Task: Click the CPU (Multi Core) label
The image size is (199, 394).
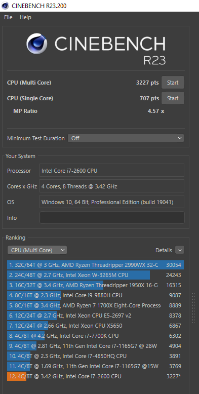Action: (29, 83)
